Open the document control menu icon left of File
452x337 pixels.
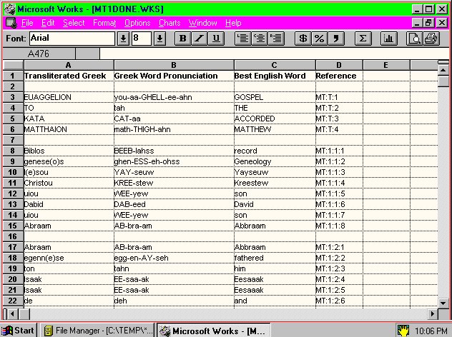tap(11, 23)
